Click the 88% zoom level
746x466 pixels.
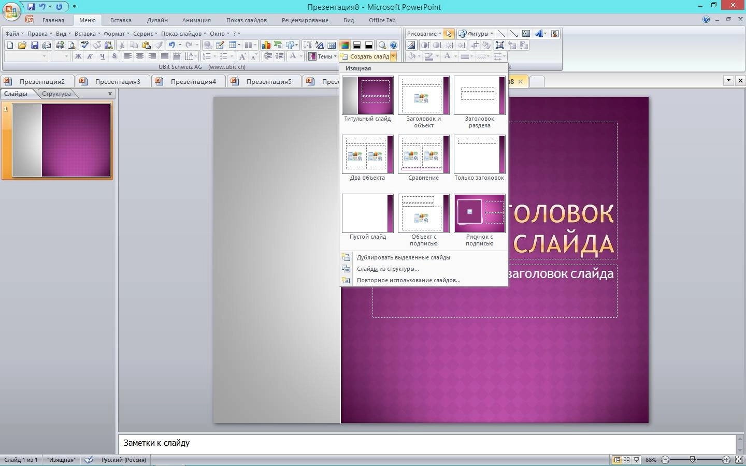[x=651, y=460]
